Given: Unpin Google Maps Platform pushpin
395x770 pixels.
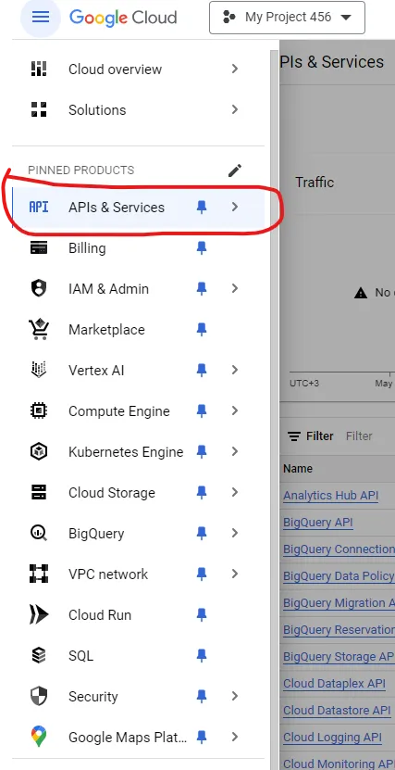Looking at the screenshot, I should (202, 737).
